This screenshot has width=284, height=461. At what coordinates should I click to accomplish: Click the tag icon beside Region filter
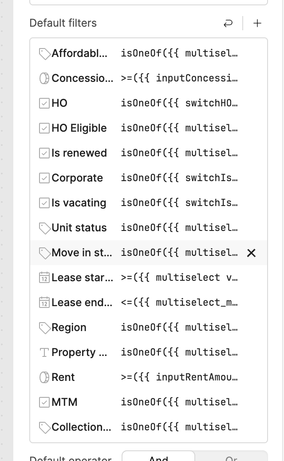(x=44, y=328)
